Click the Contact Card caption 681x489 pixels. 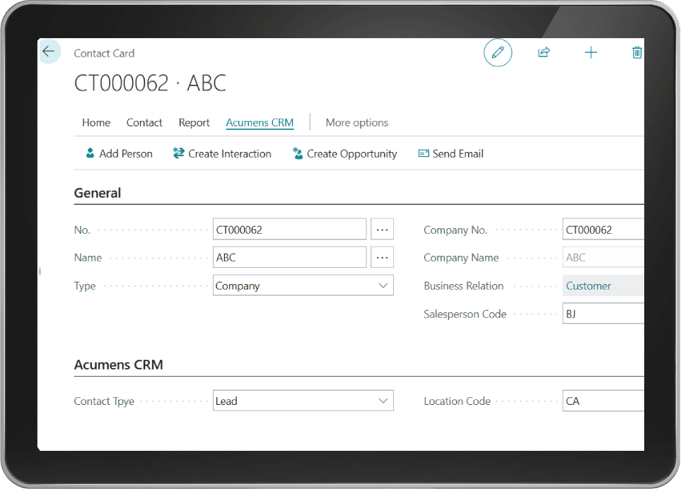click(104, 54)
